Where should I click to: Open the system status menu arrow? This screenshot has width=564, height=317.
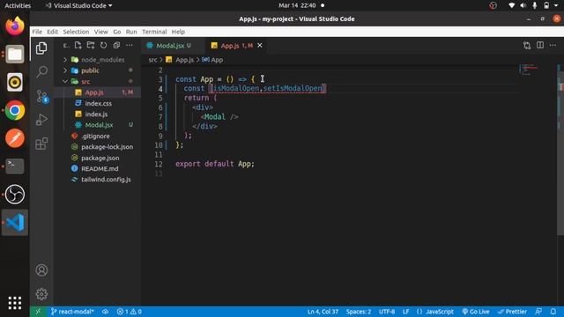coord(556,5)
